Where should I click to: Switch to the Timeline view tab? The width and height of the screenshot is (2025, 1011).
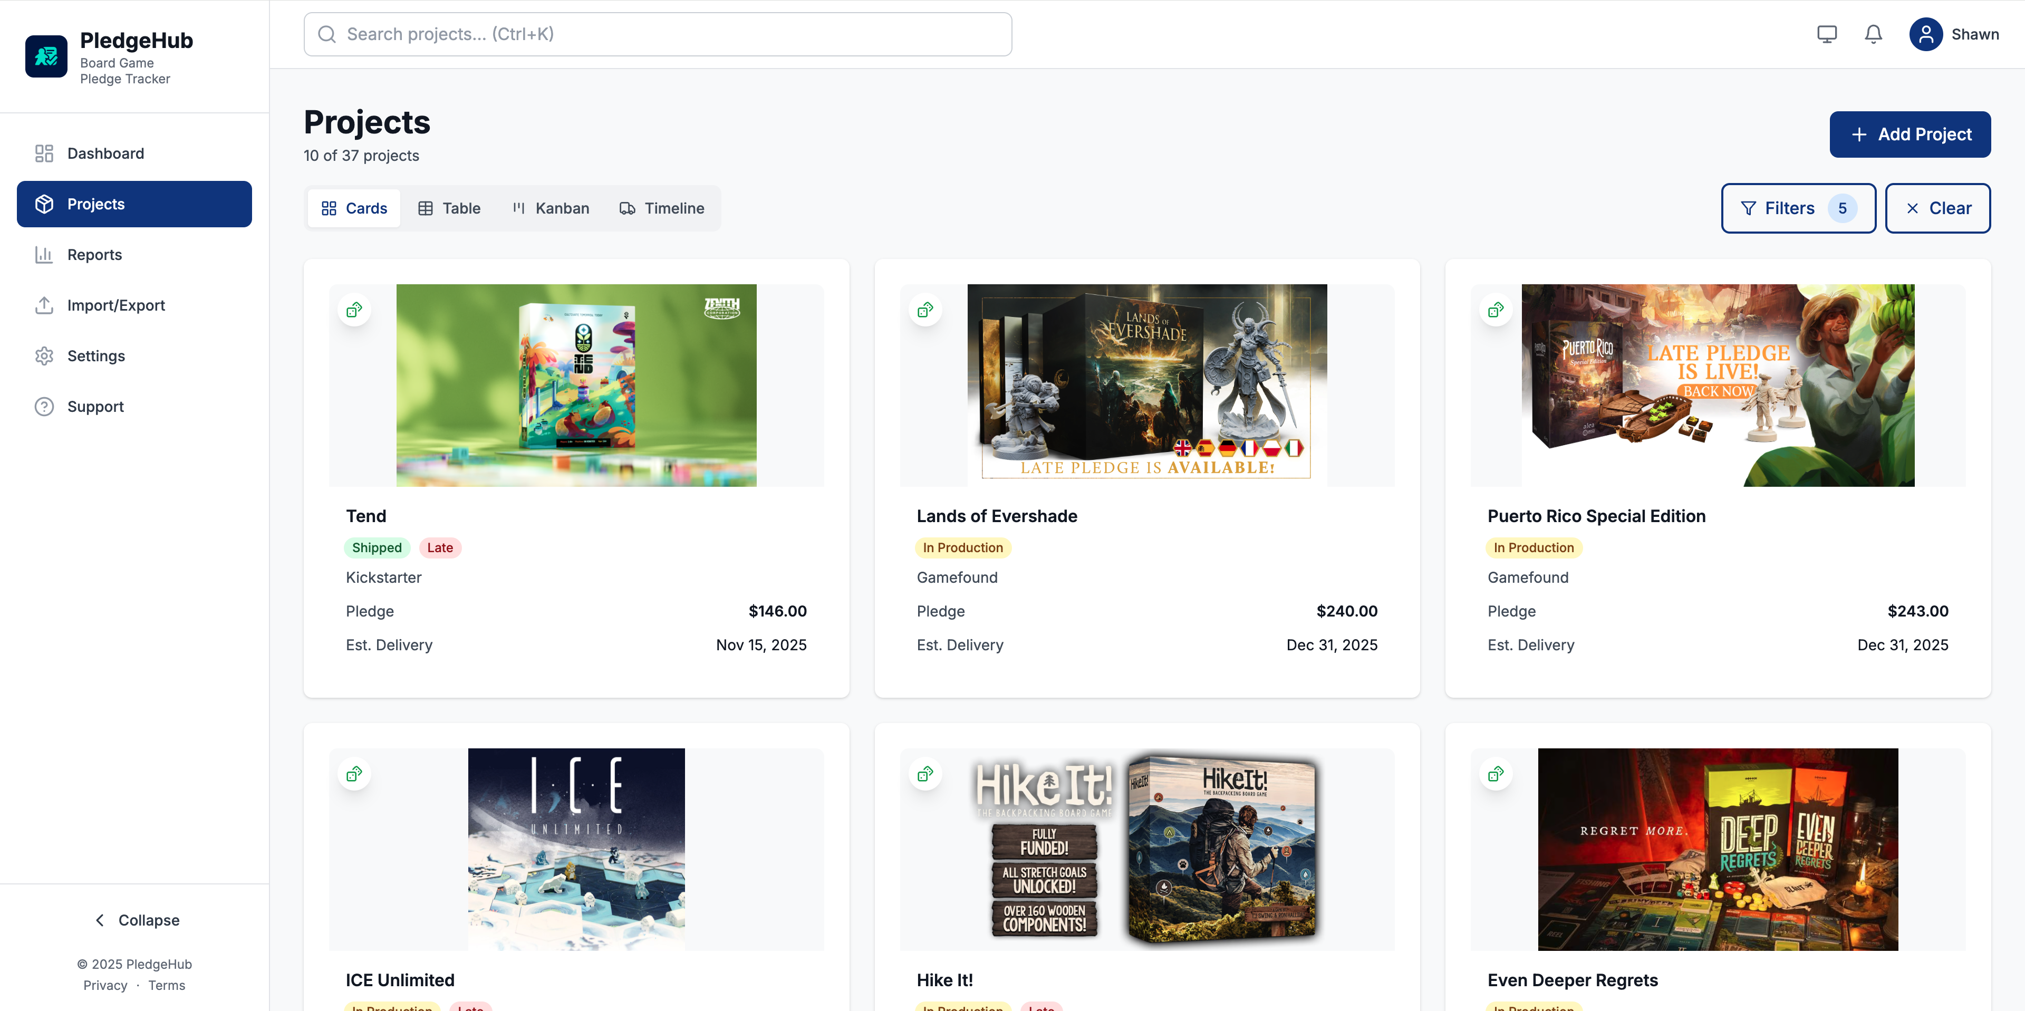[661, 208]
